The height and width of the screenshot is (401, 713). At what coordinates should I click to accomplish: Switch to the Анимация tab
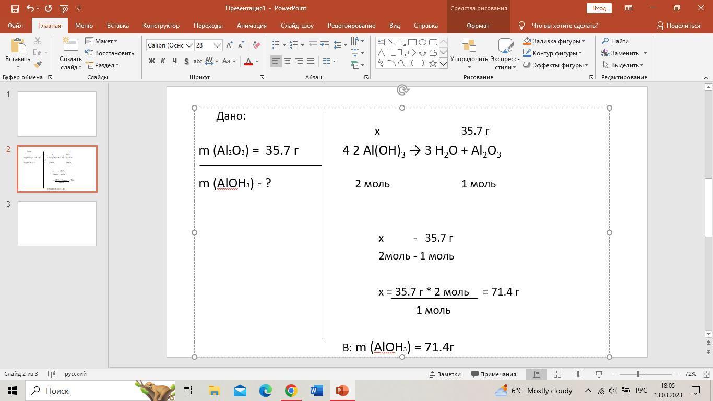[x=252, y=25]
